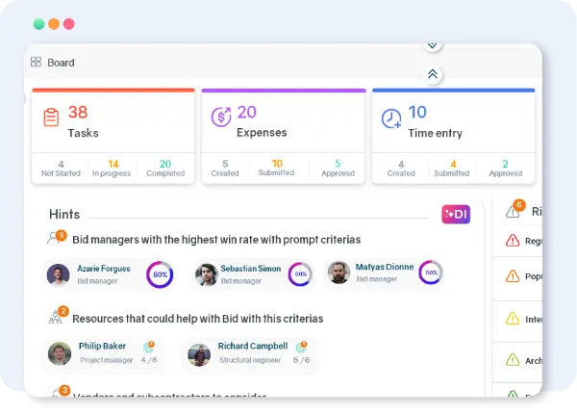This screenshot has height=415, width=577.
Task: Click the Time entry clock icon
Action: 391,118
